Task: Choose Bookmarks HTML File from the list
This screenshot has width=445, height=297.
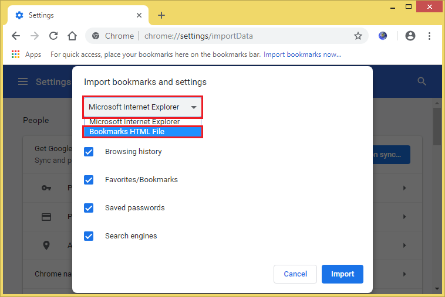Action: (143, 132)
